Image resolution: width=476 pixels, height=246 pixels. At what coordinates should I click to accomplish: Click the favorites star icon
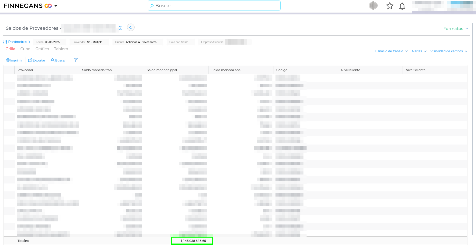pyautogui.click(x=389, y=6)
